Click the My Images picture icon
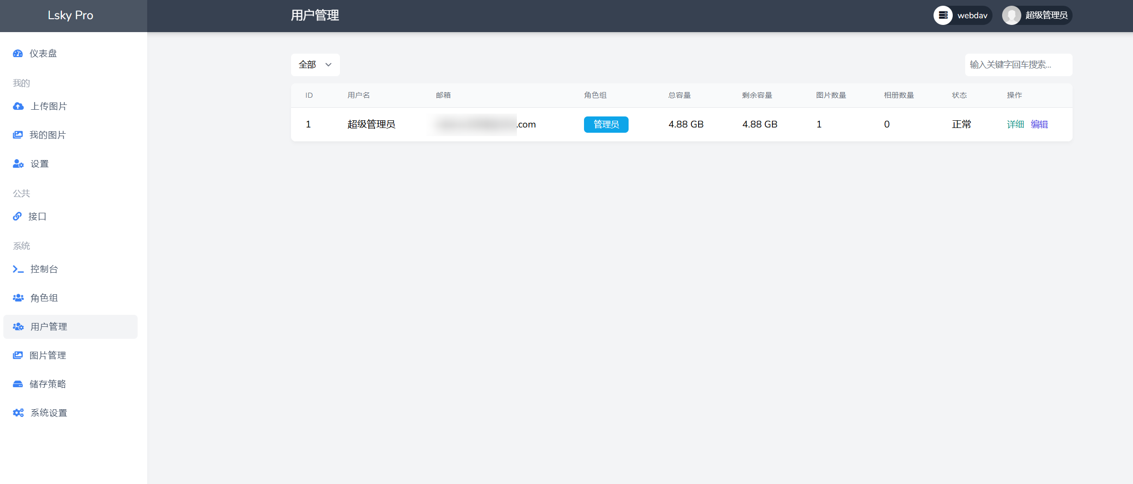Image resolution: width=1133 pixels, height=484 pixels. click(18, 135)
